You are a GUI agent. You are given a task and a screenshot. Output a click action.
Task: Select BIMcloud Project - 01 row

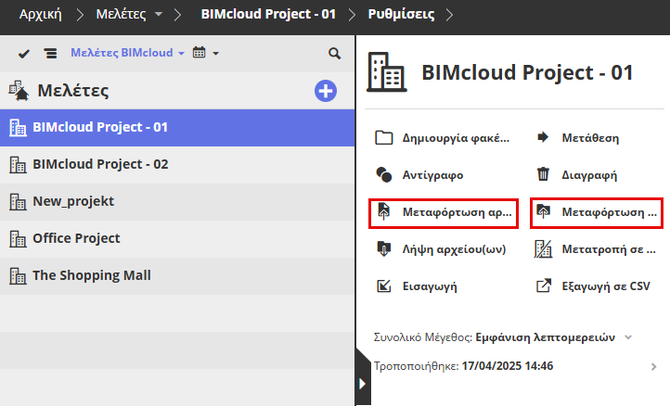coord(177,128)
